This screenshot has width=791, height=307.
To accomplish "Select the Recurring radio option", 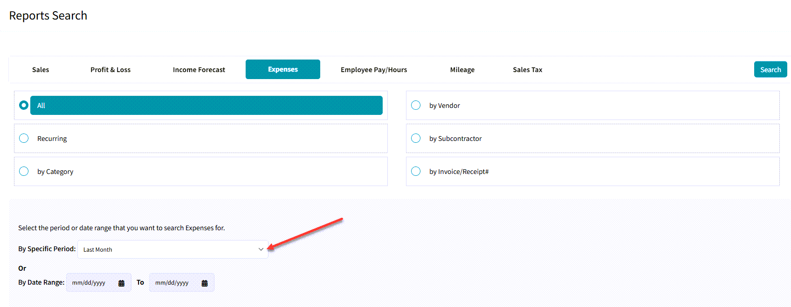I will point(24,138).
